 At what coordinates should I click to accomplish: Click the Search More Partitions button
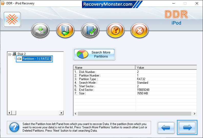(94, 54)
